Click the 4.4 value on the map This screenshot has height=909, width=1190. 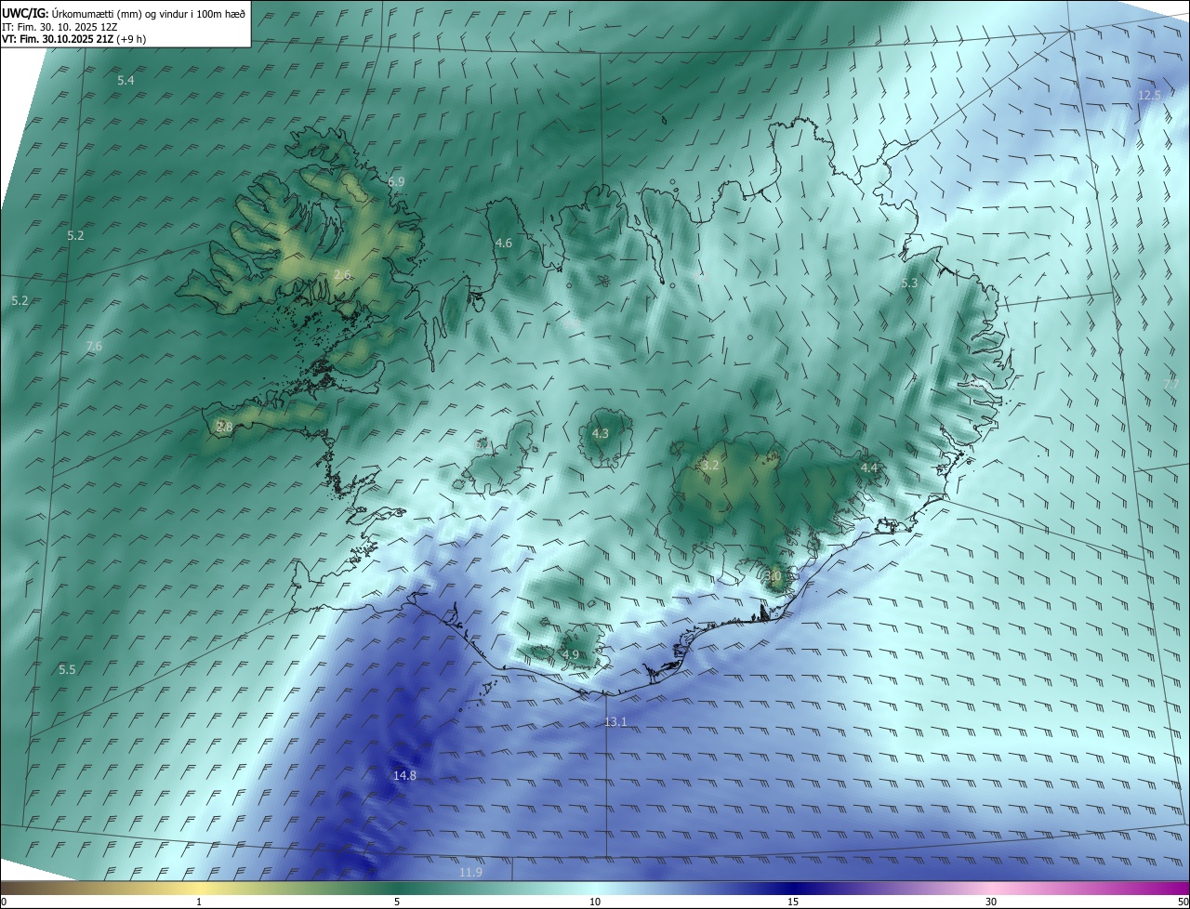click(x=868, y=468)
